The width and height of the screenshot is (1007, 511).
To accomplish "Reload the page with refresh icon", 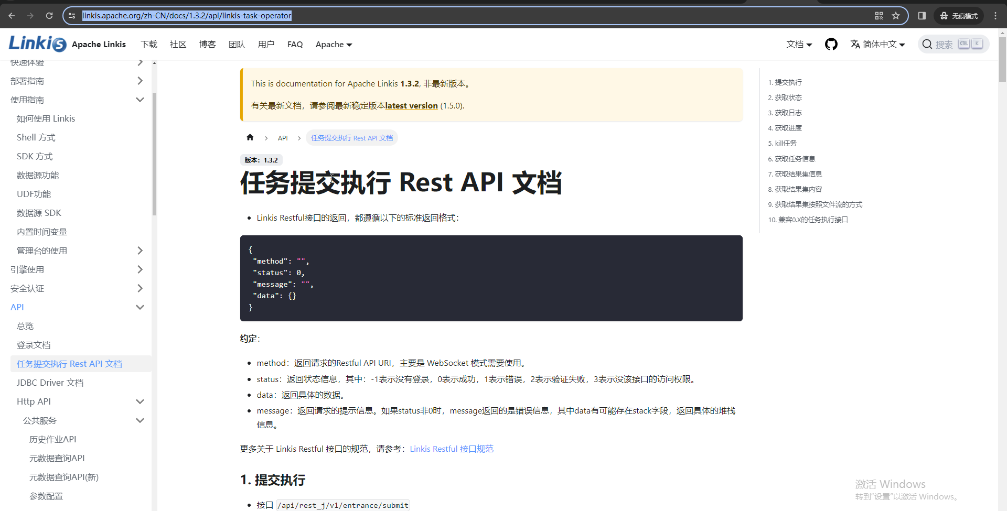I will pyautogui.click(x=49, y=16).
